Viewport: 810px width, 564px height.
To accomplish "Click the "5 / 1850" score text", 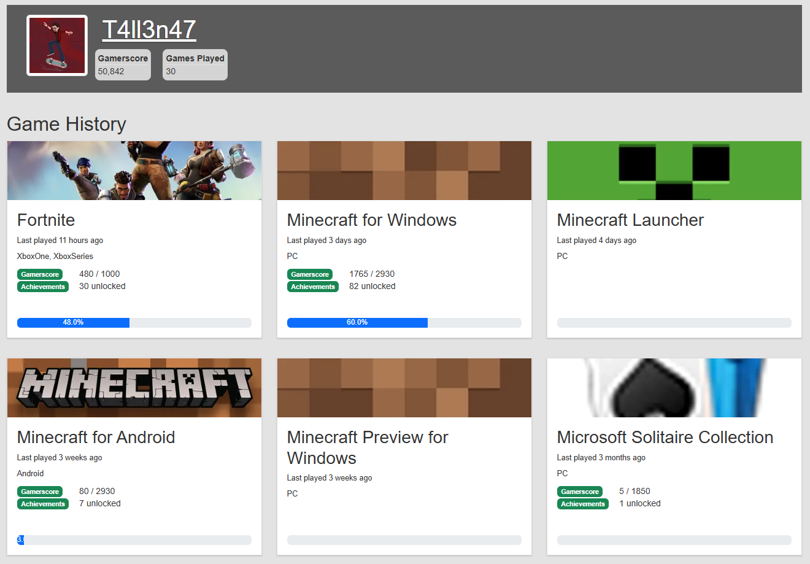I will (634, 491).
